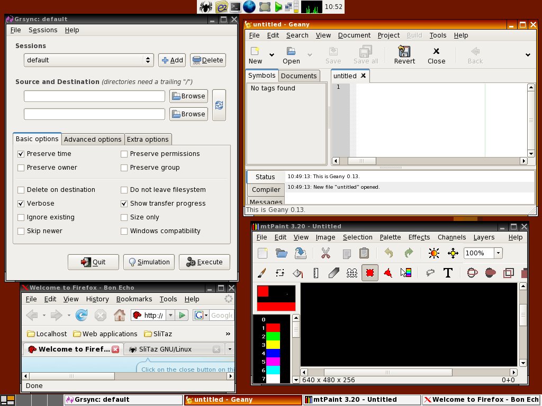Open mtPaint zoom percentage dropdown
Image resolution: width=542 pixels, height=406 pixels.
click(x=498, y=253)
